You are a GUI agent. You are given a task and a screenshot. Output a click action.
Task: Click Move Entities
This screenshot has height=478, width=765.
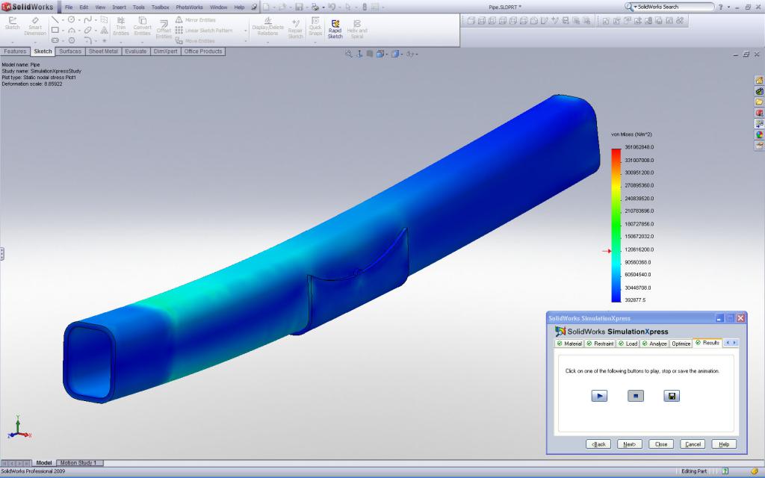(195, 41)
